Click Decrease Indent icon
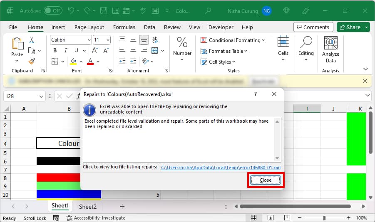The height and width of the screenshot is (222, 375). 122,62
